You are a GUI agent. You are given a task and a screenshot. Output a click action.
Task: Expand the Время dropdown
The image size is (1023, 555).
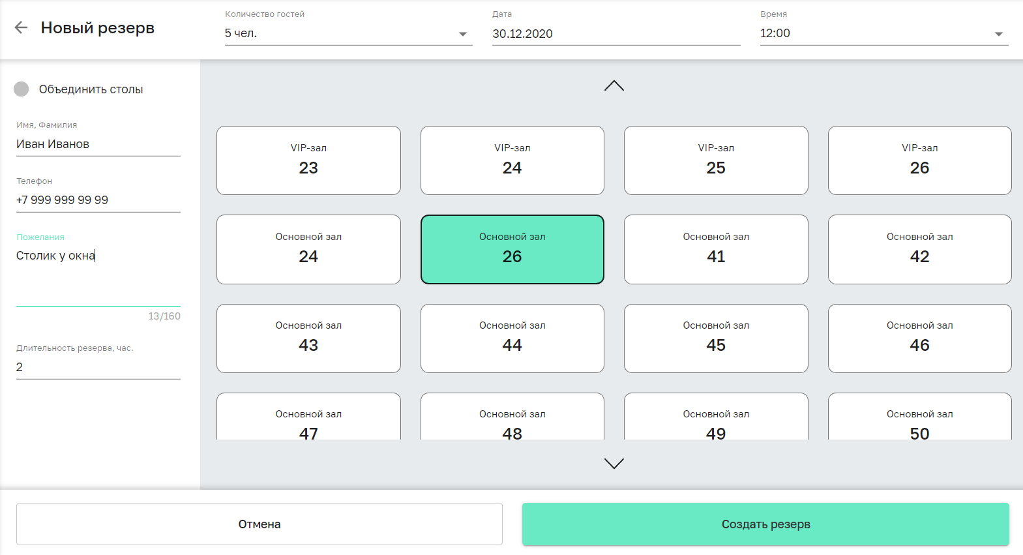883,33
